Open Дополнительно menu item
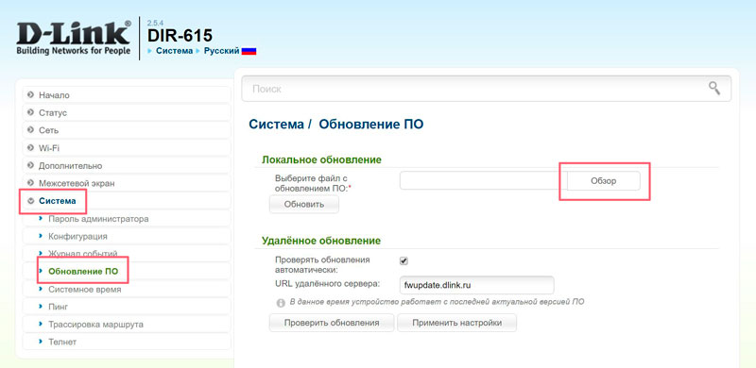This screenshot has width=756, height=368. tap(127, 166)
